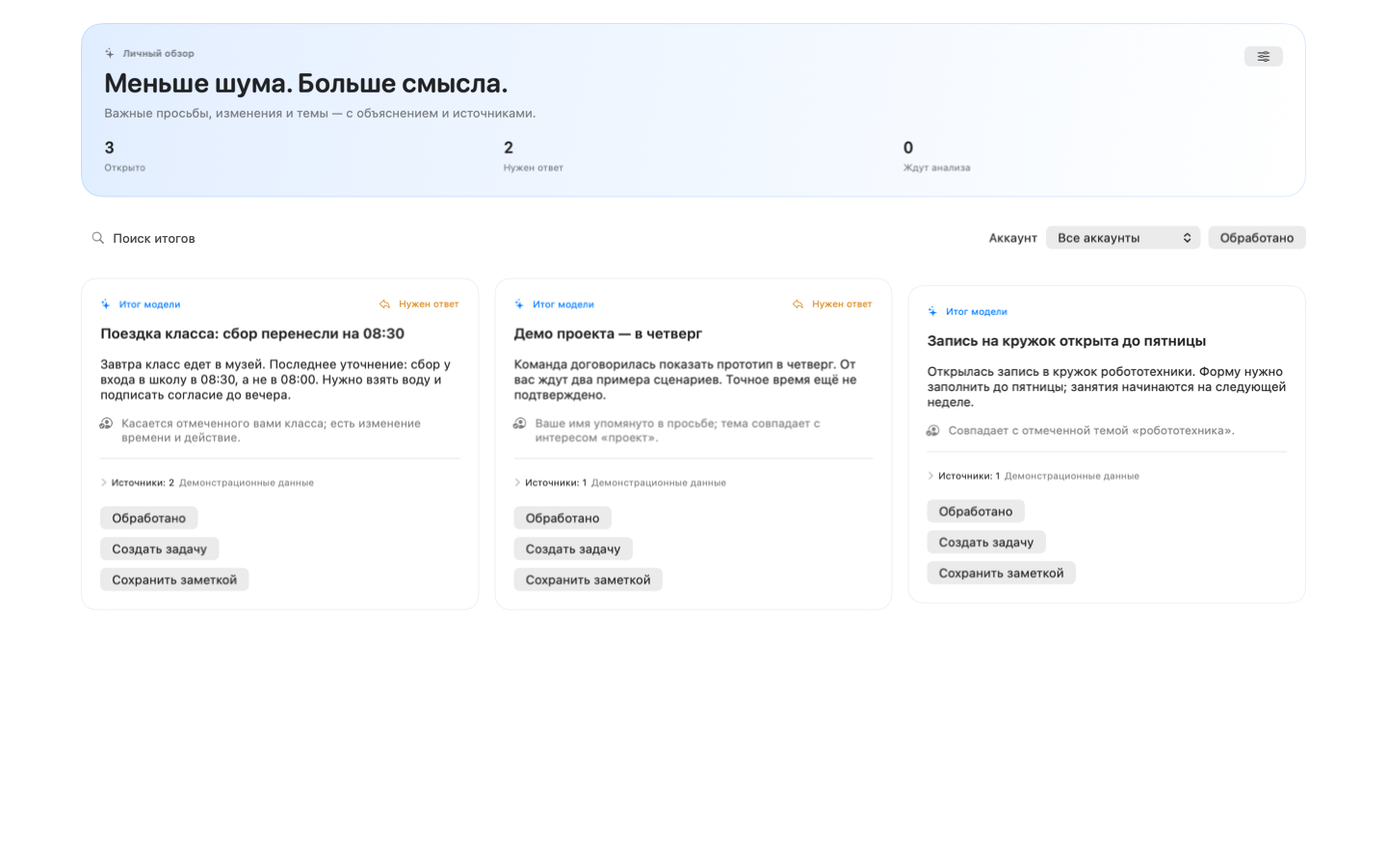Create a task from Запись на кружок card
The image size is (1387, 867).
(x=986, y=542)
